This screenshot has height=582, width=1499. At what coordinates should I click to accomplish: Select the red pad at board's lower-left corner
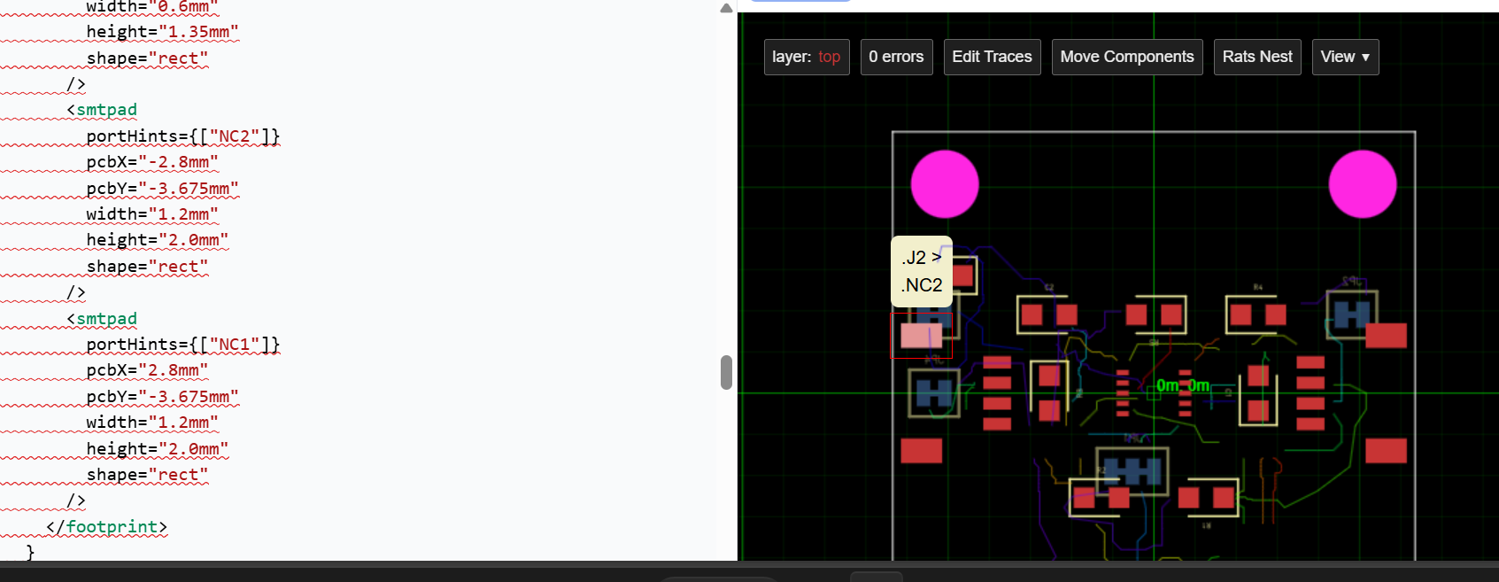921,451
